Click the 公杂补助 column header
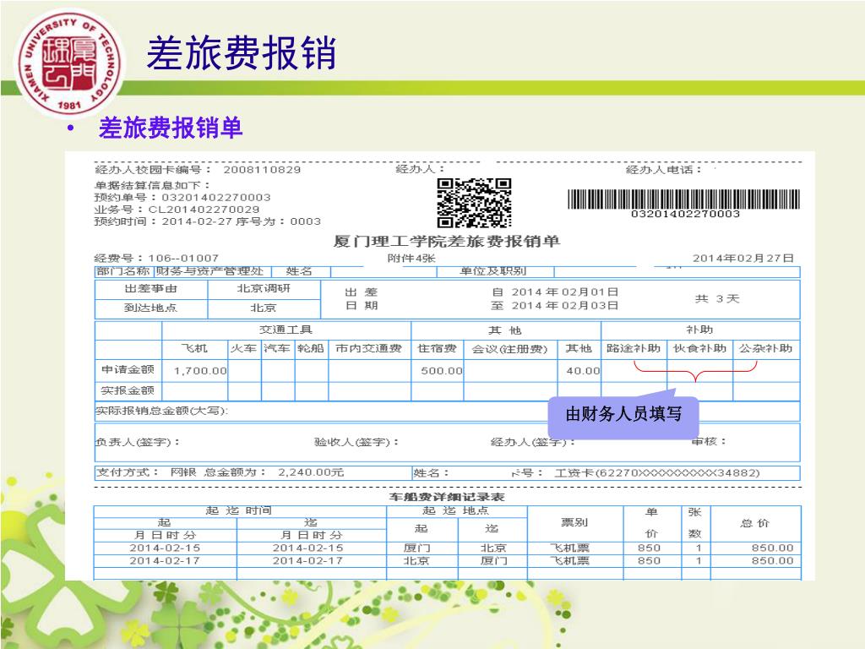865x649 pixels. click(765, 349)
